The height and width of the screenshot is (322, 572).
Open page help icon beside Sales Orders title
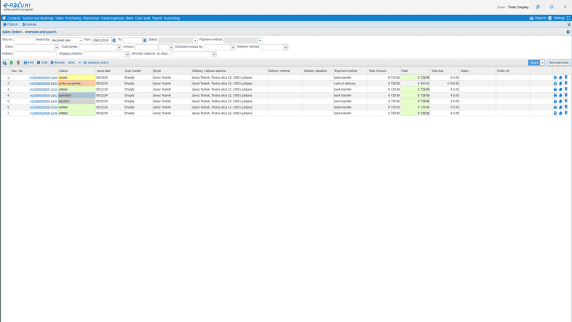[x=568, y=32]
